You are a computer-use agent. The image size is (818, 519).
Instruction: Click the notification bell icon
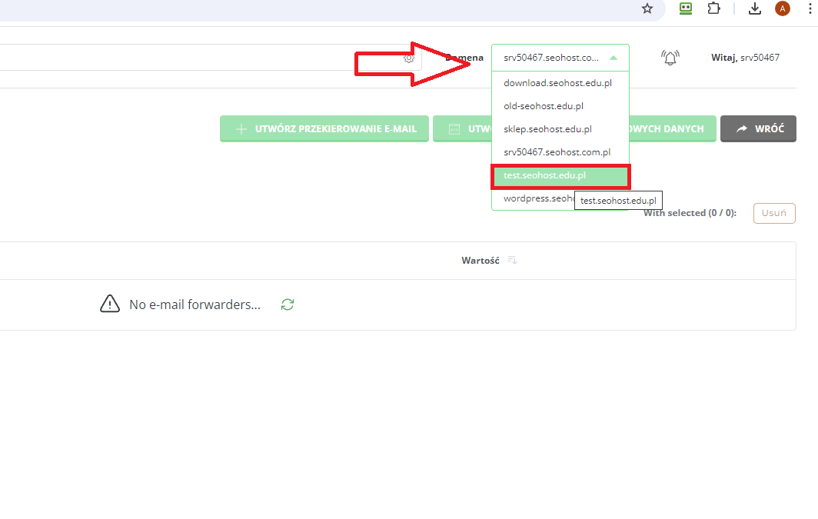tap(670, 58)
